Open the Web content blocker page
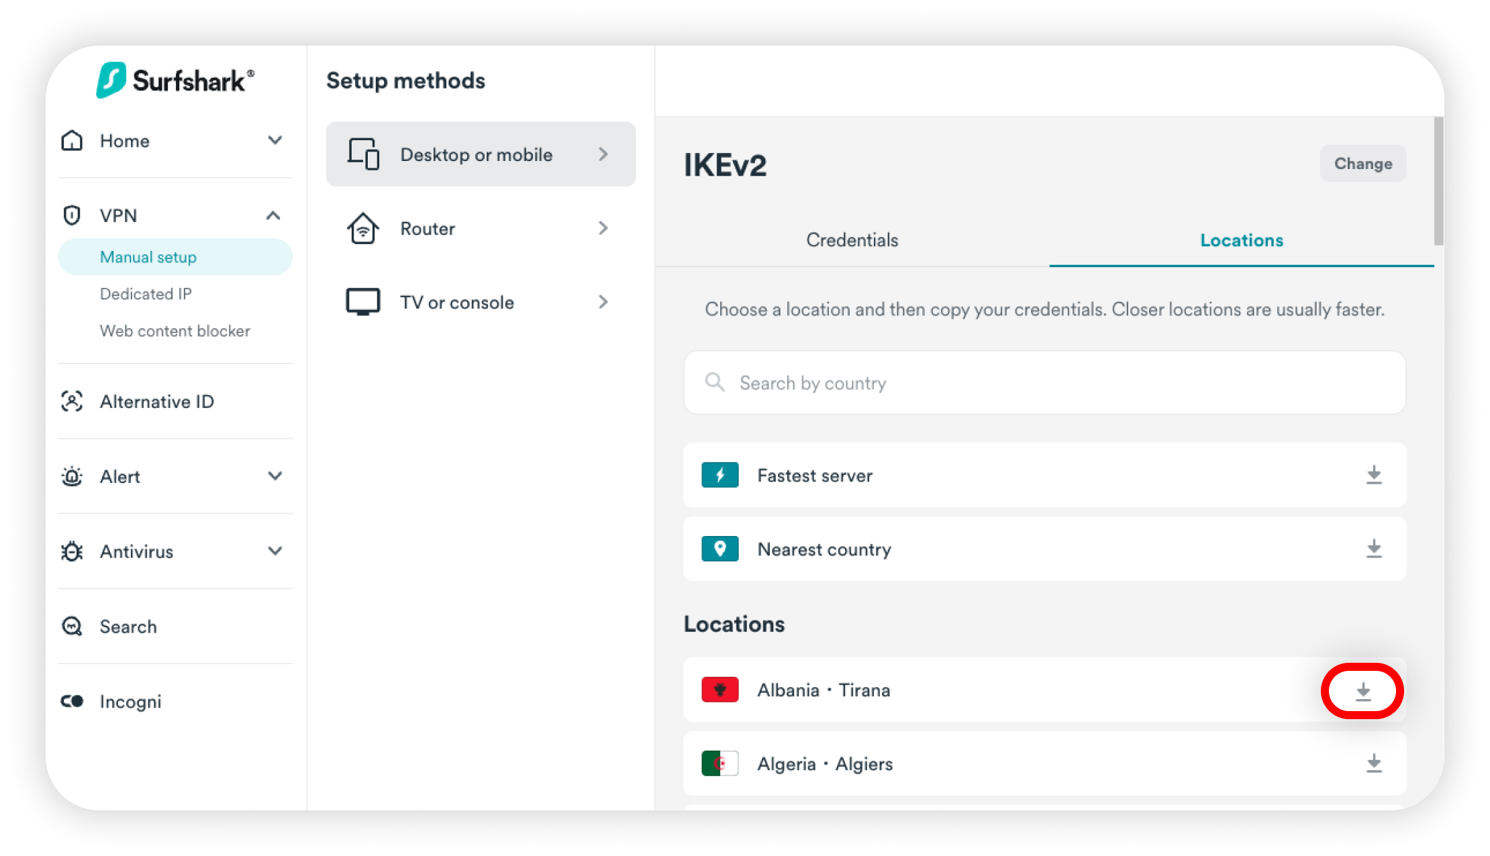The height and width of the screenshot is (856, 1490). tap(175, 331)
